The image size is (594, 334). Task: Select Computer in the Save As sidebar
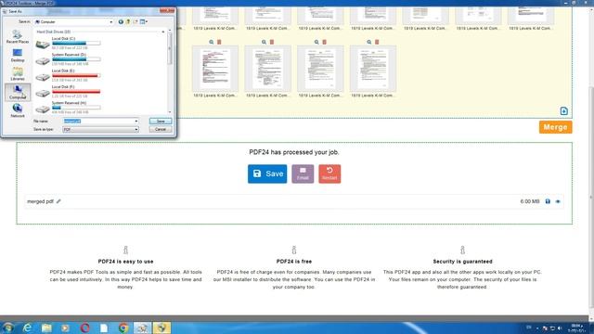[x=18, y=92]
